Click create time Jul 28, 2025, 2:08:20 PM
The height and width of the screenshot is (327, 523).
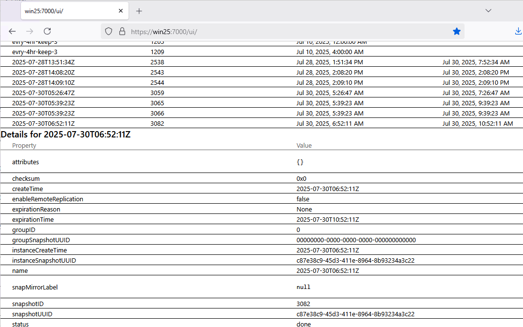coord(330,73)
